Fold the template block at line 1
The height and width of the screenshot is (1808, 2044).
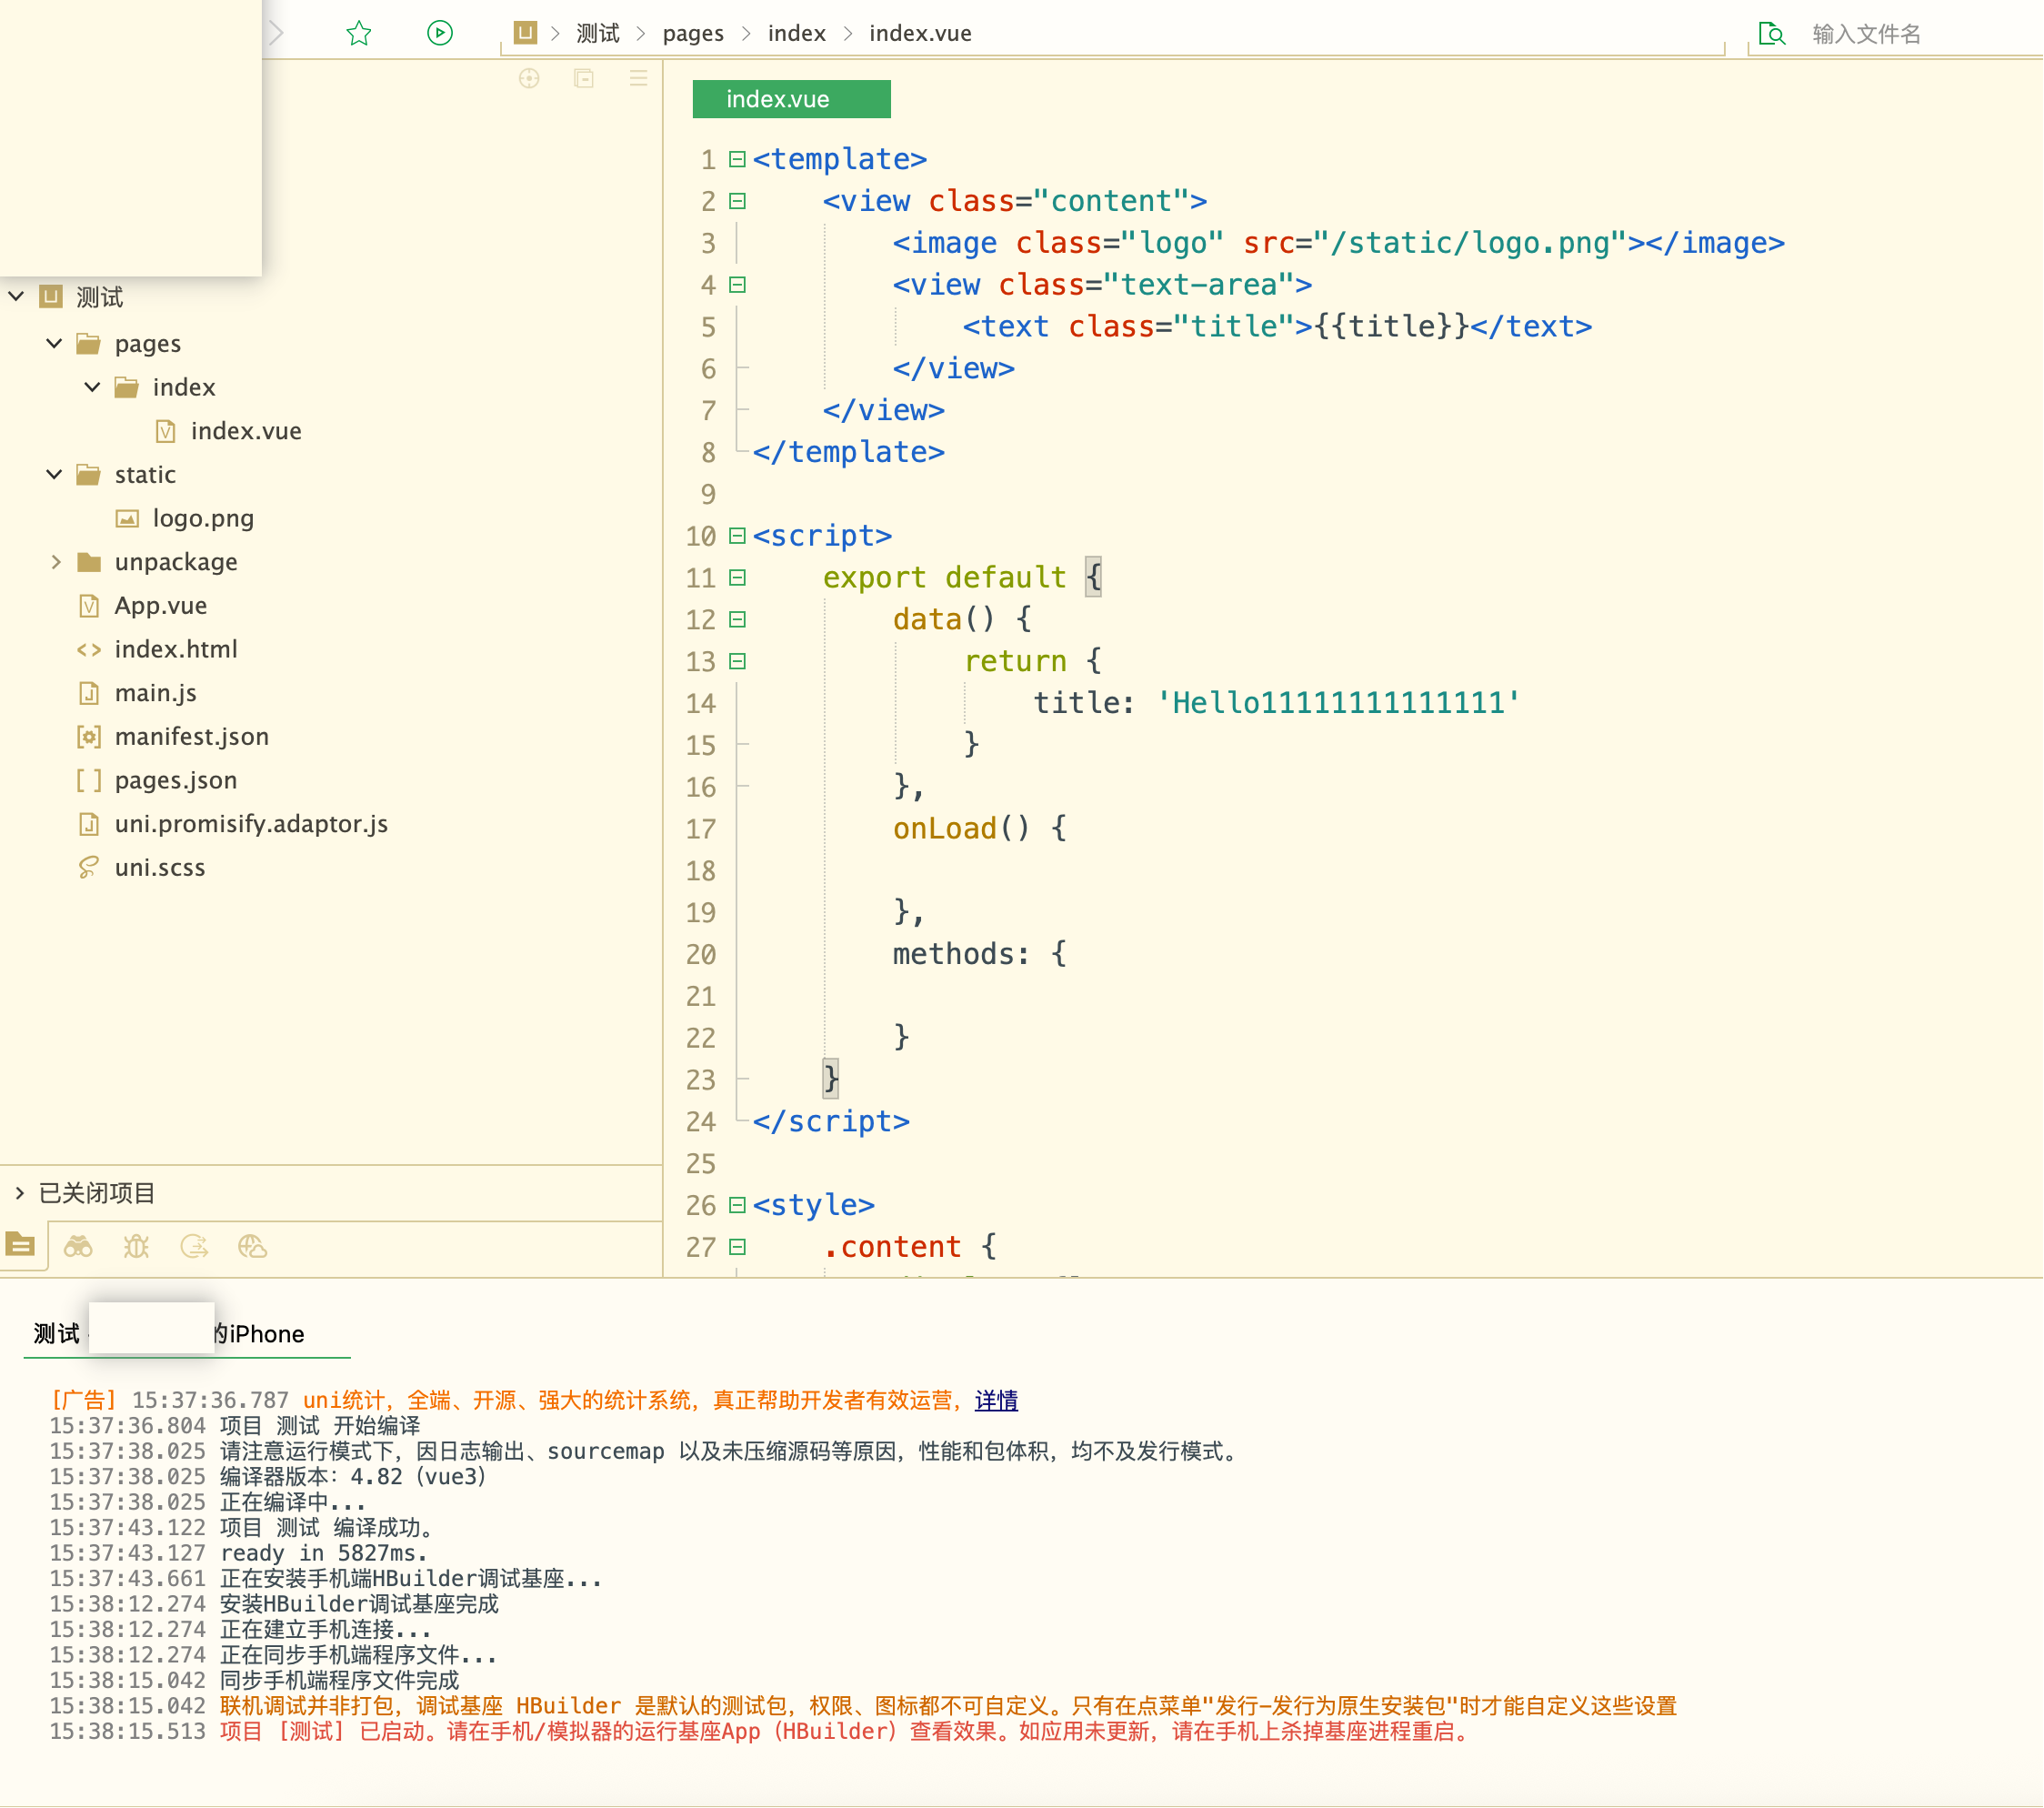click(x=737, y=160)
